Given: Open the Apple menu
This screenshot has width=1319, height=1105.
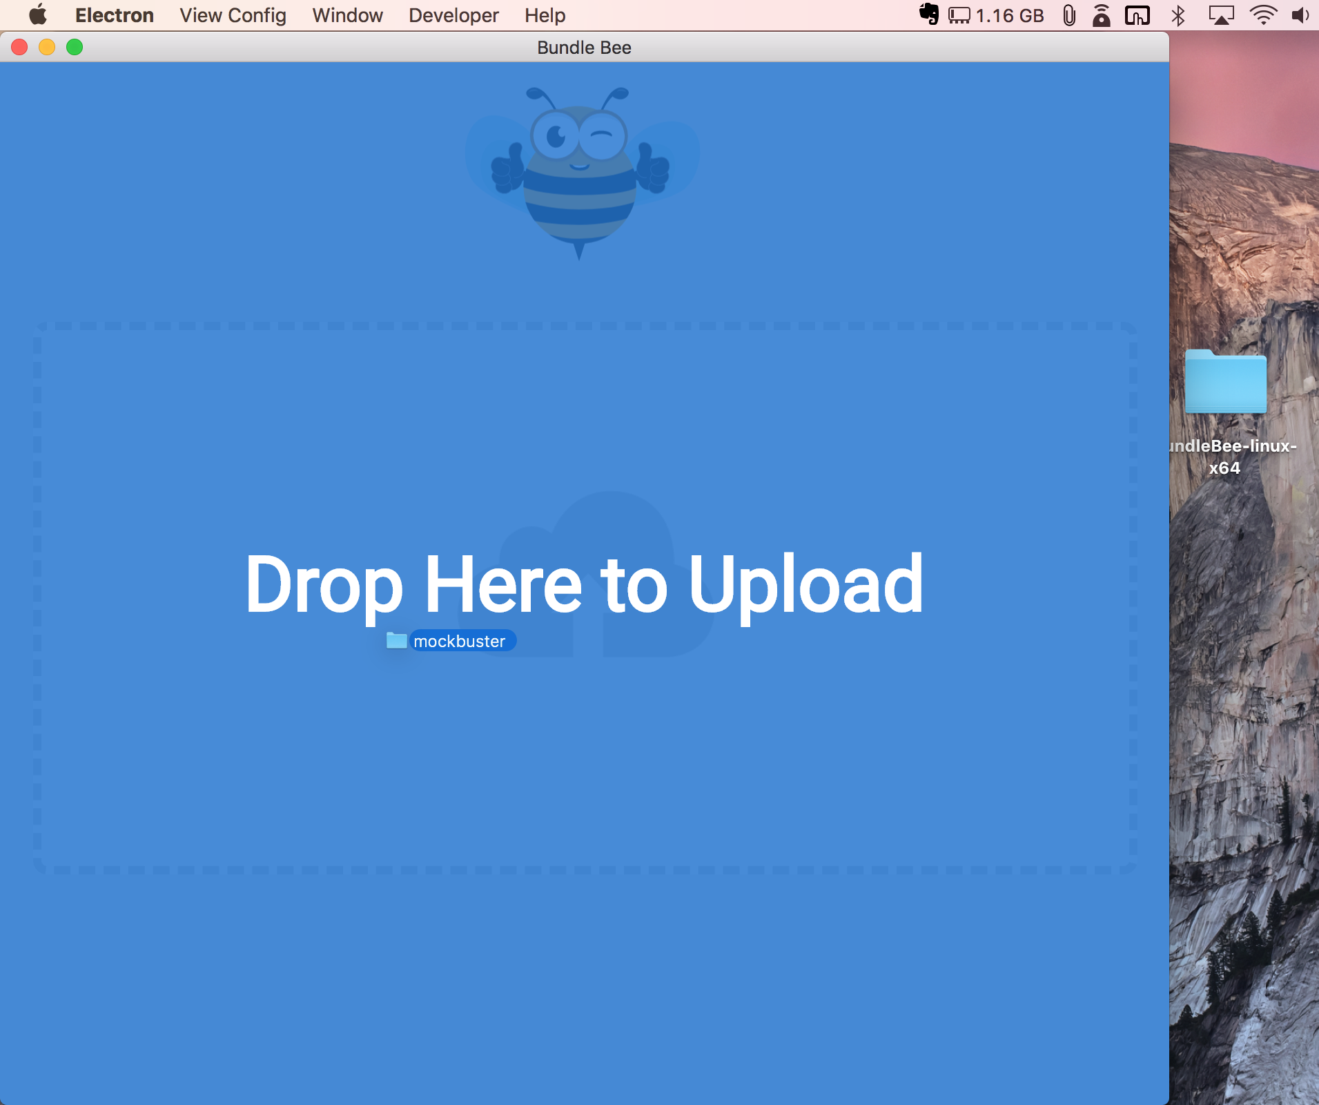Looking at the screenshot, I should pos(37,15).
